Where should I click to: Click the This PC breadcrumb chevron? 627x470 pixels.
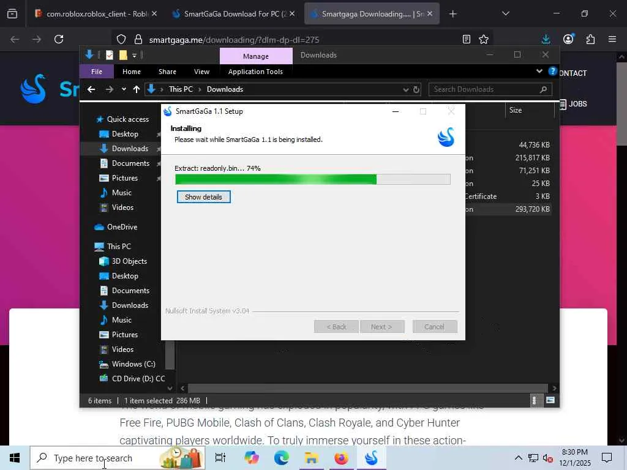coord(200,89)
